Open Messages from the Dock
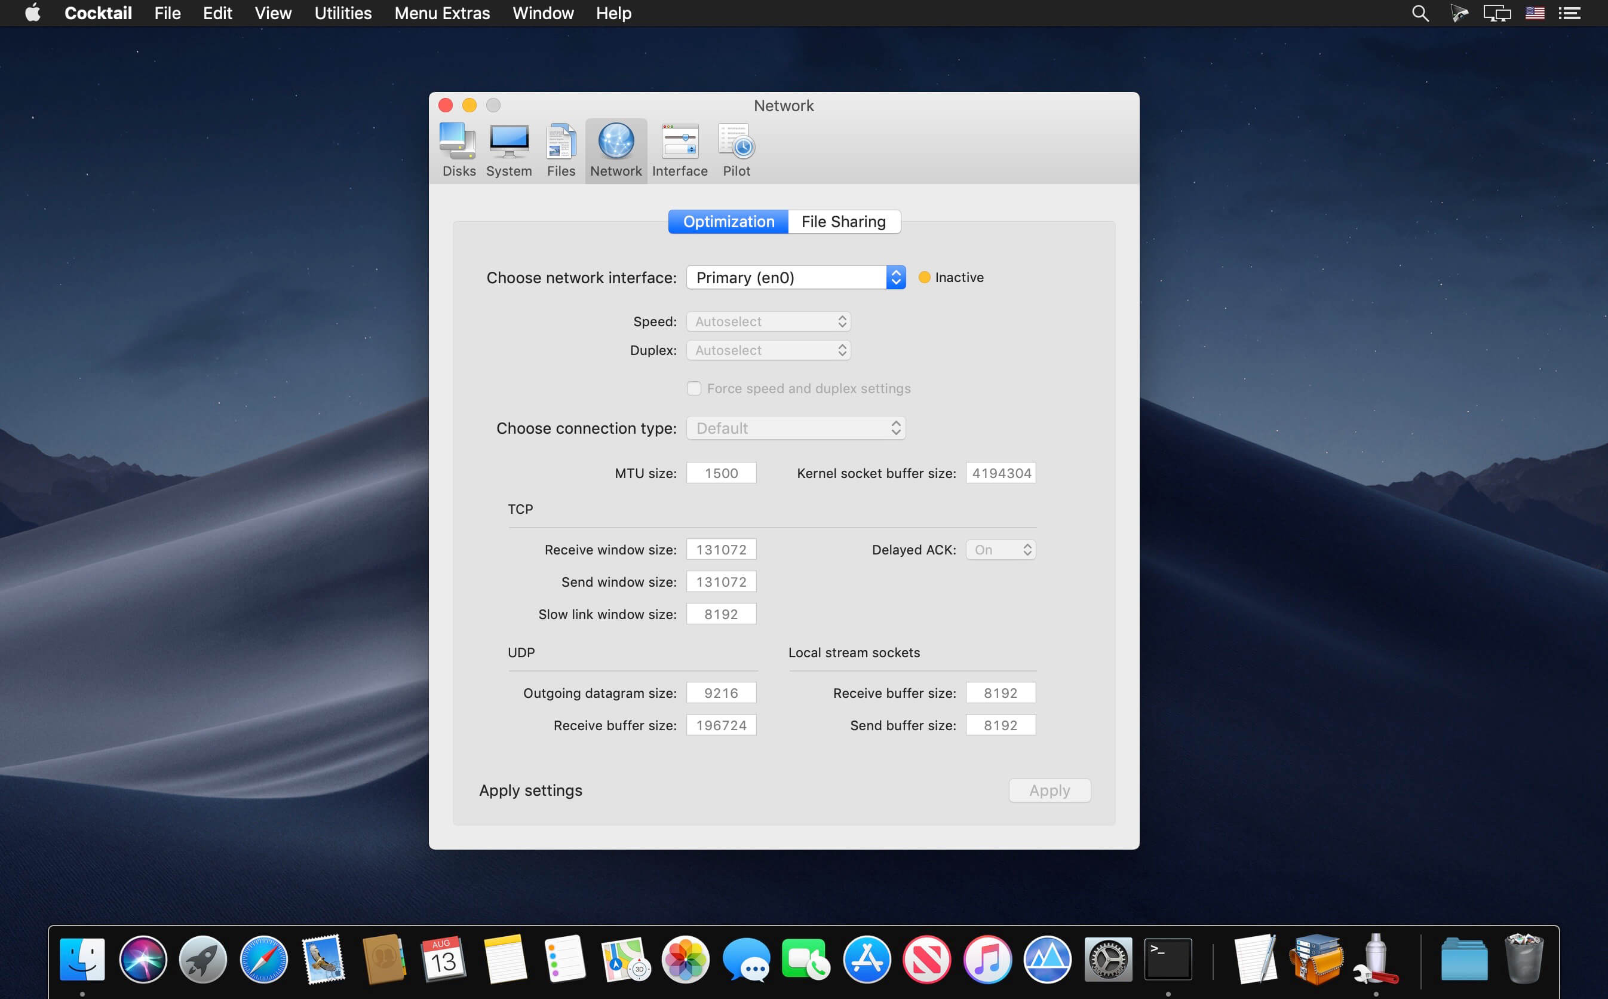The image size is (1608, 999). click(746, 959)
